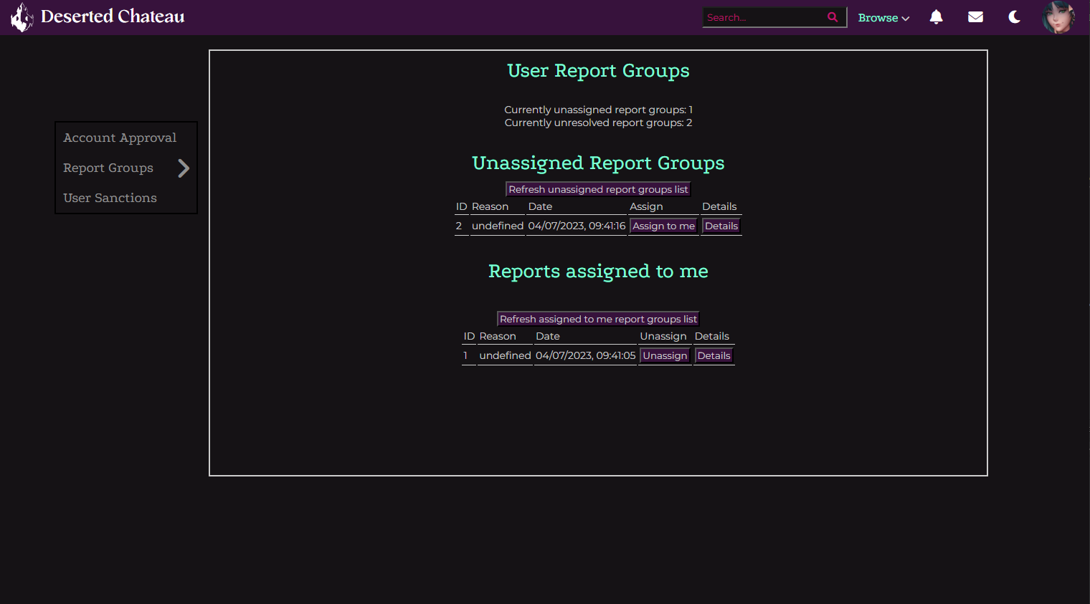
Task: Open the user profile avatar
Action: (x=1058, y=17)
